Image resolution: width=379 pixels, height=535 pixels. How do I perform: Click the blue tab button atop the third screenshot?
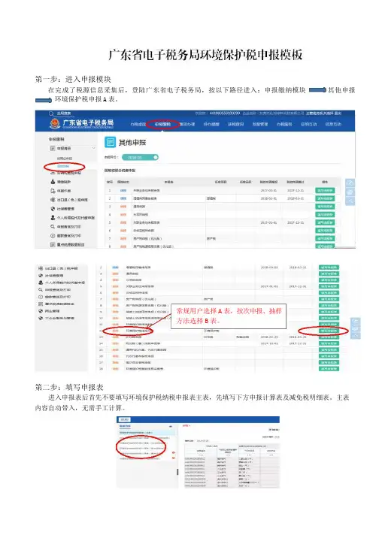[124, 419]
